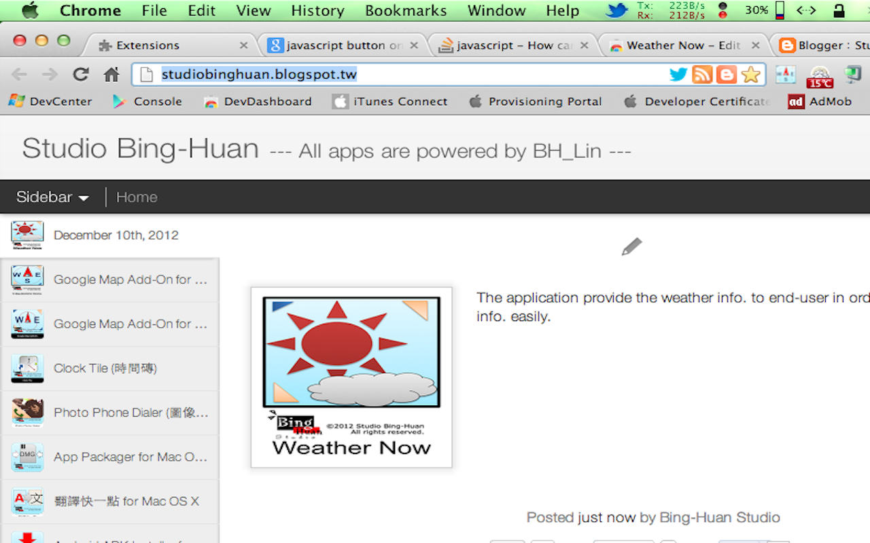
Task: Open the Clock Tile post
Action: tap(109, 369)
